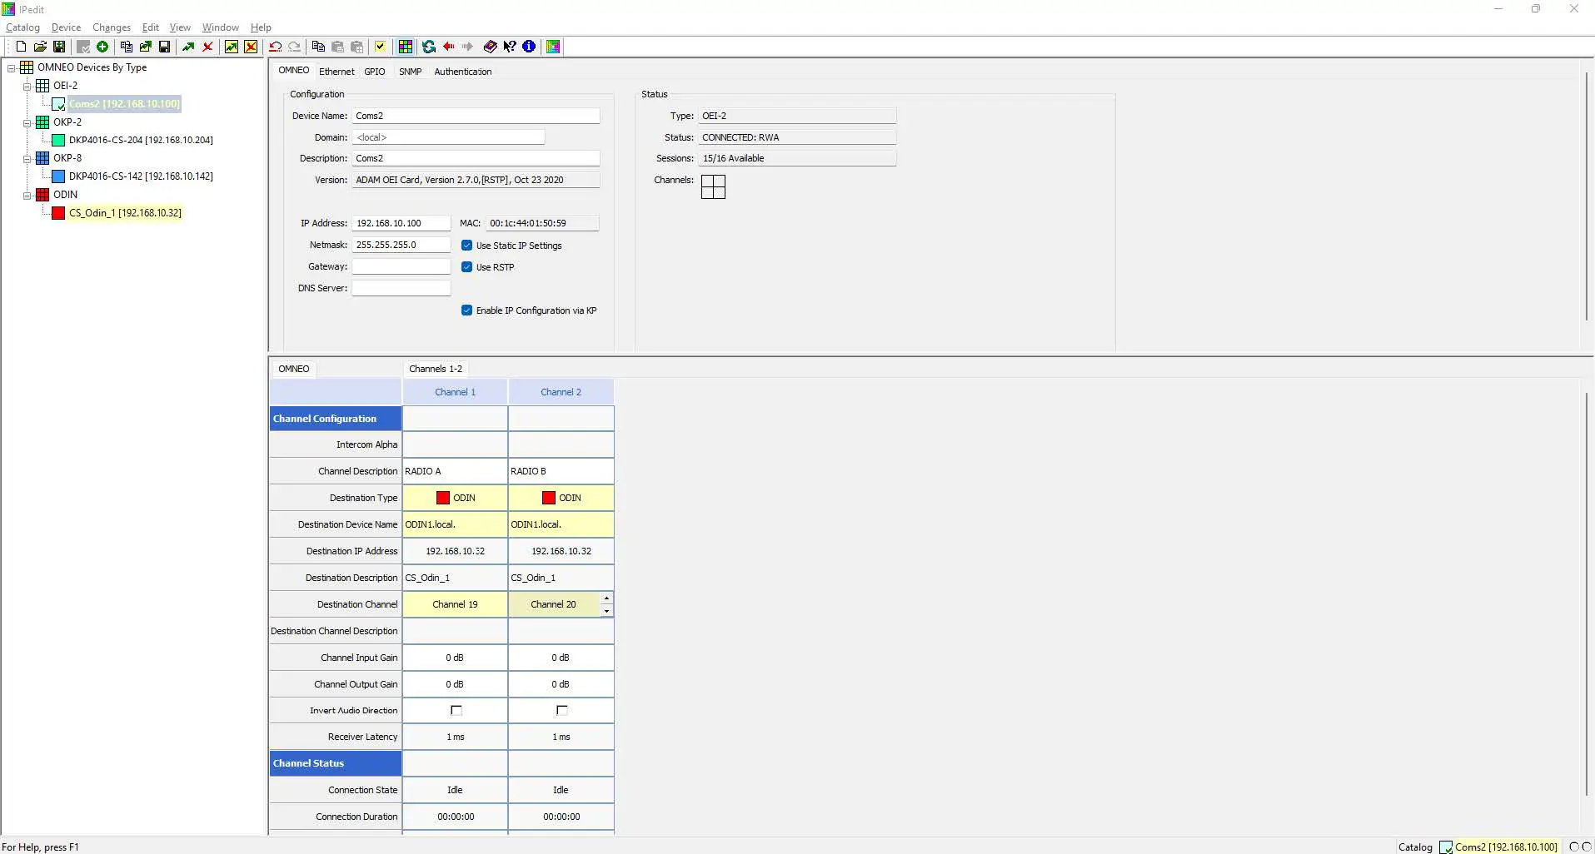Uncheck the Use RSTP option
Viewport: 1595px width, 854px height.
click(x=467, y=267)
